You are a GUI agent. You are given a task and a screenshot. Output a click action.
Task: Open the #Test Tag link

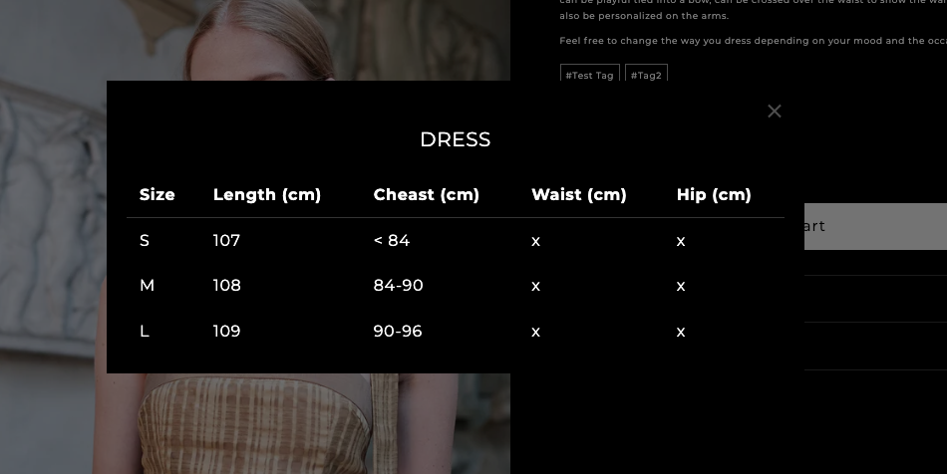click(589, 75)
